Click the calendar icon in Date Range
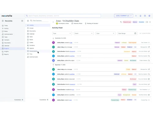153x115 pixels. [135, 33]
